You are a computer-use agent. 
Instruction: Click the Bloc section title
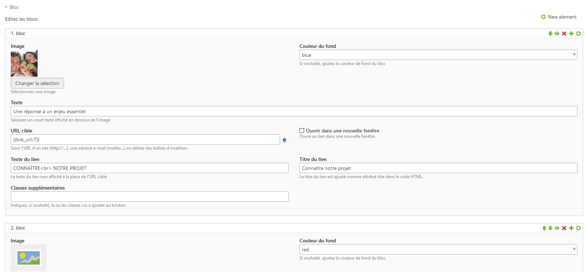click(x=14, y=7)
